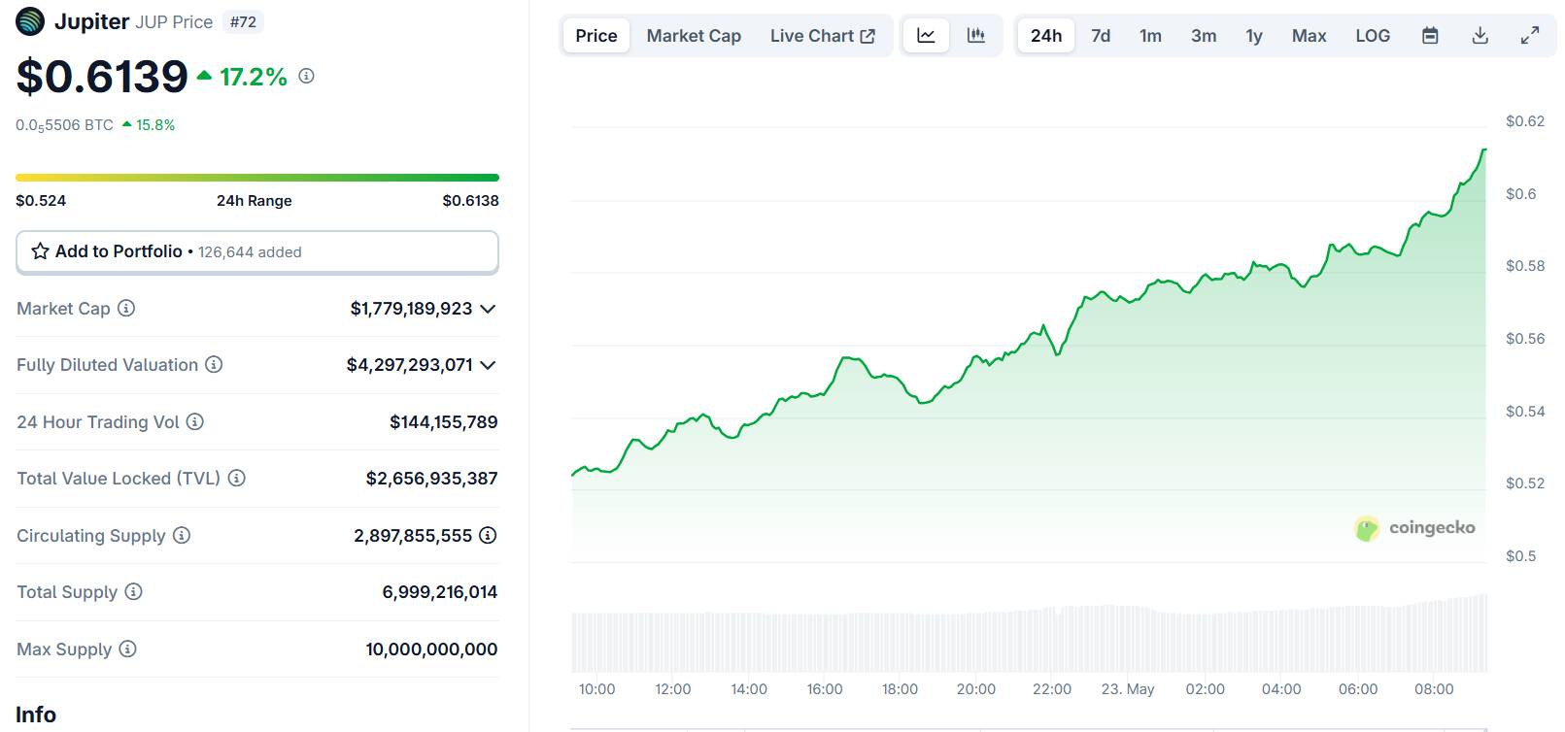Click the $2,656,935,387 TVL value
The image size is (1565, 732).
[431, 479]
